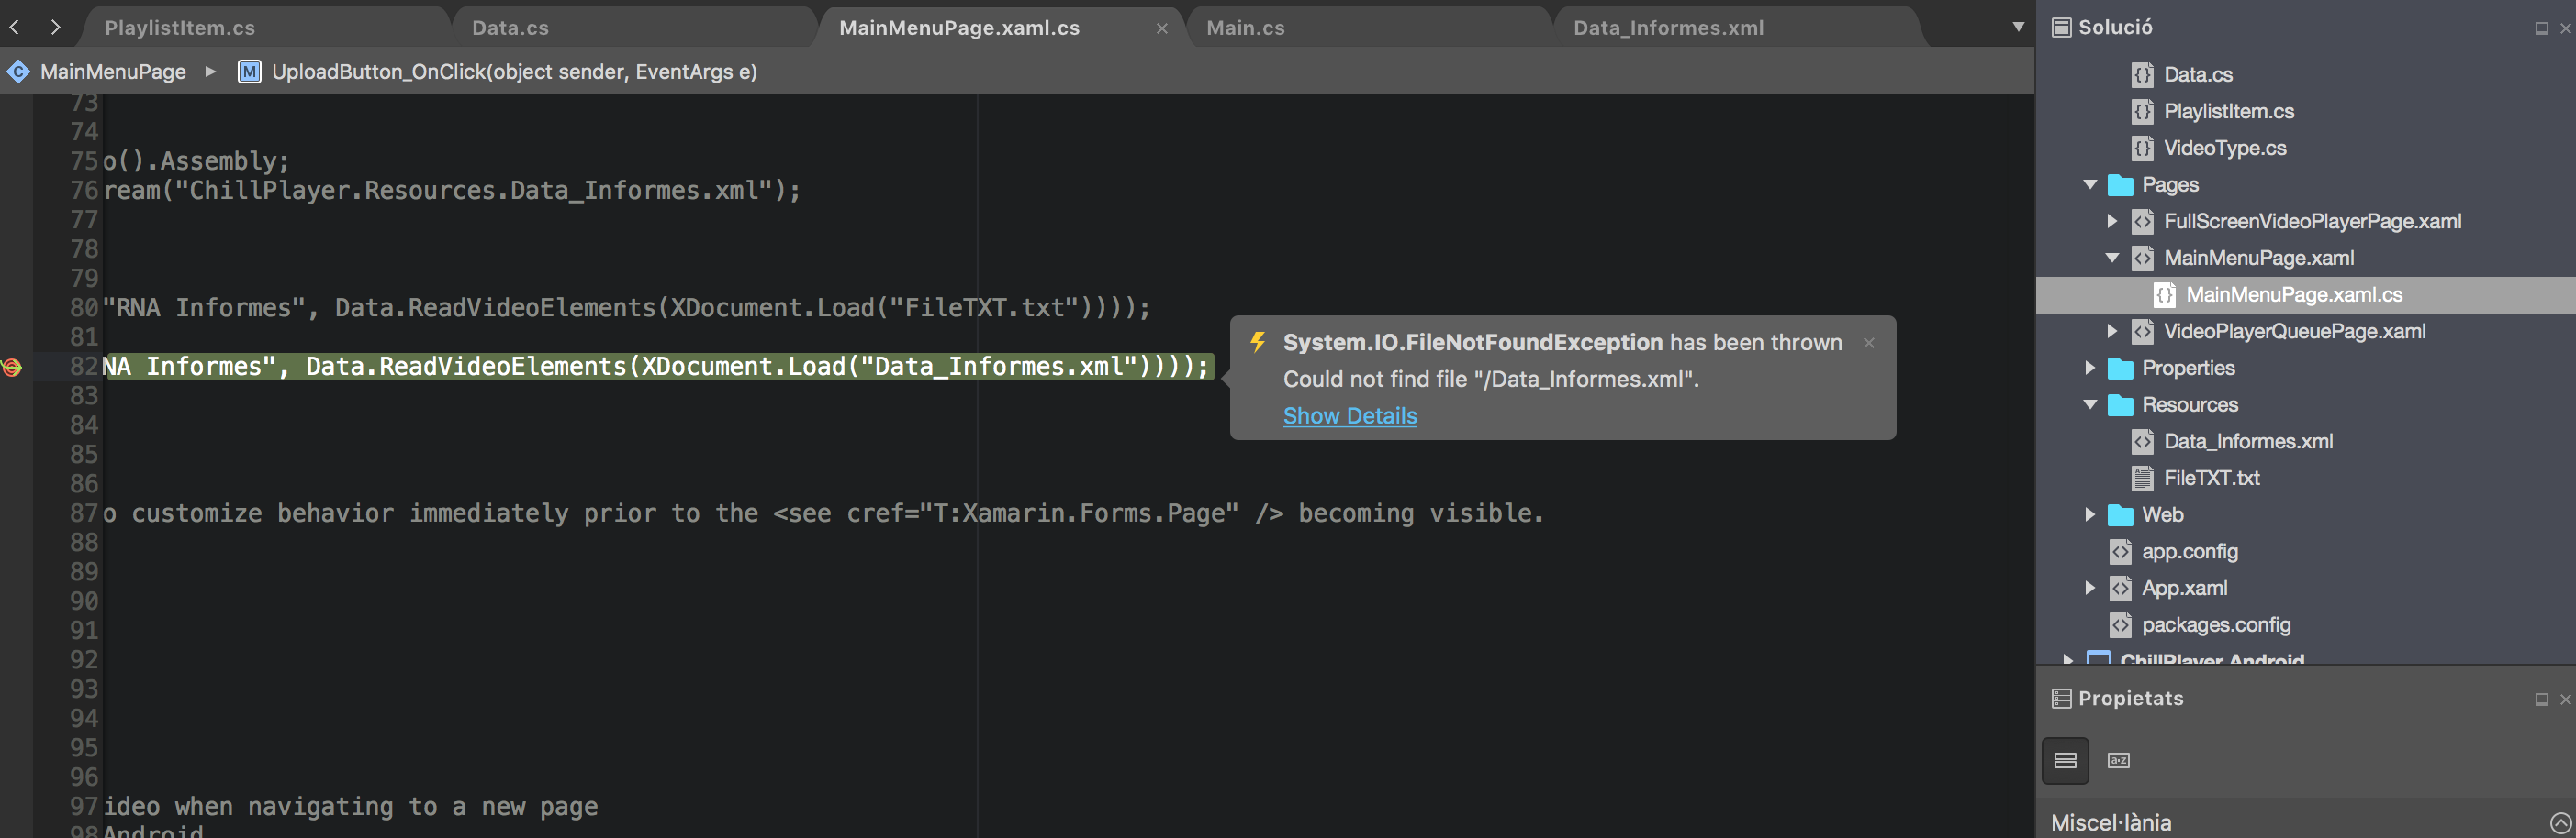Expand the Properties folder

point(2090,369)
